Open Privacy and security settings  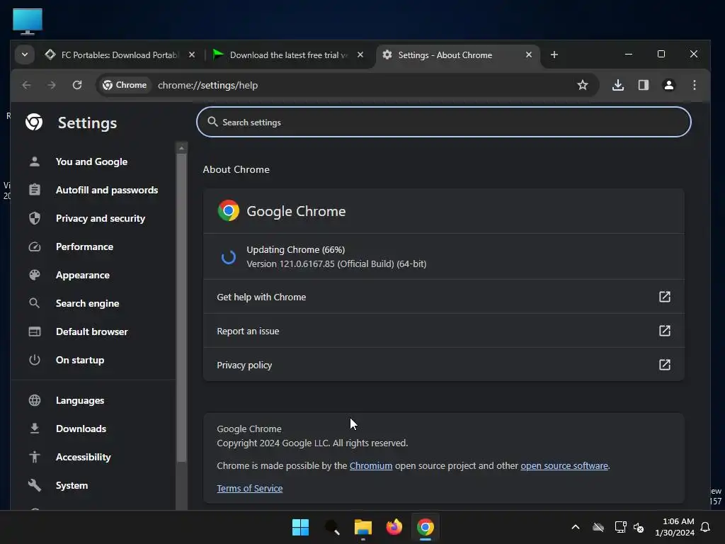click(x=101, y=218)
